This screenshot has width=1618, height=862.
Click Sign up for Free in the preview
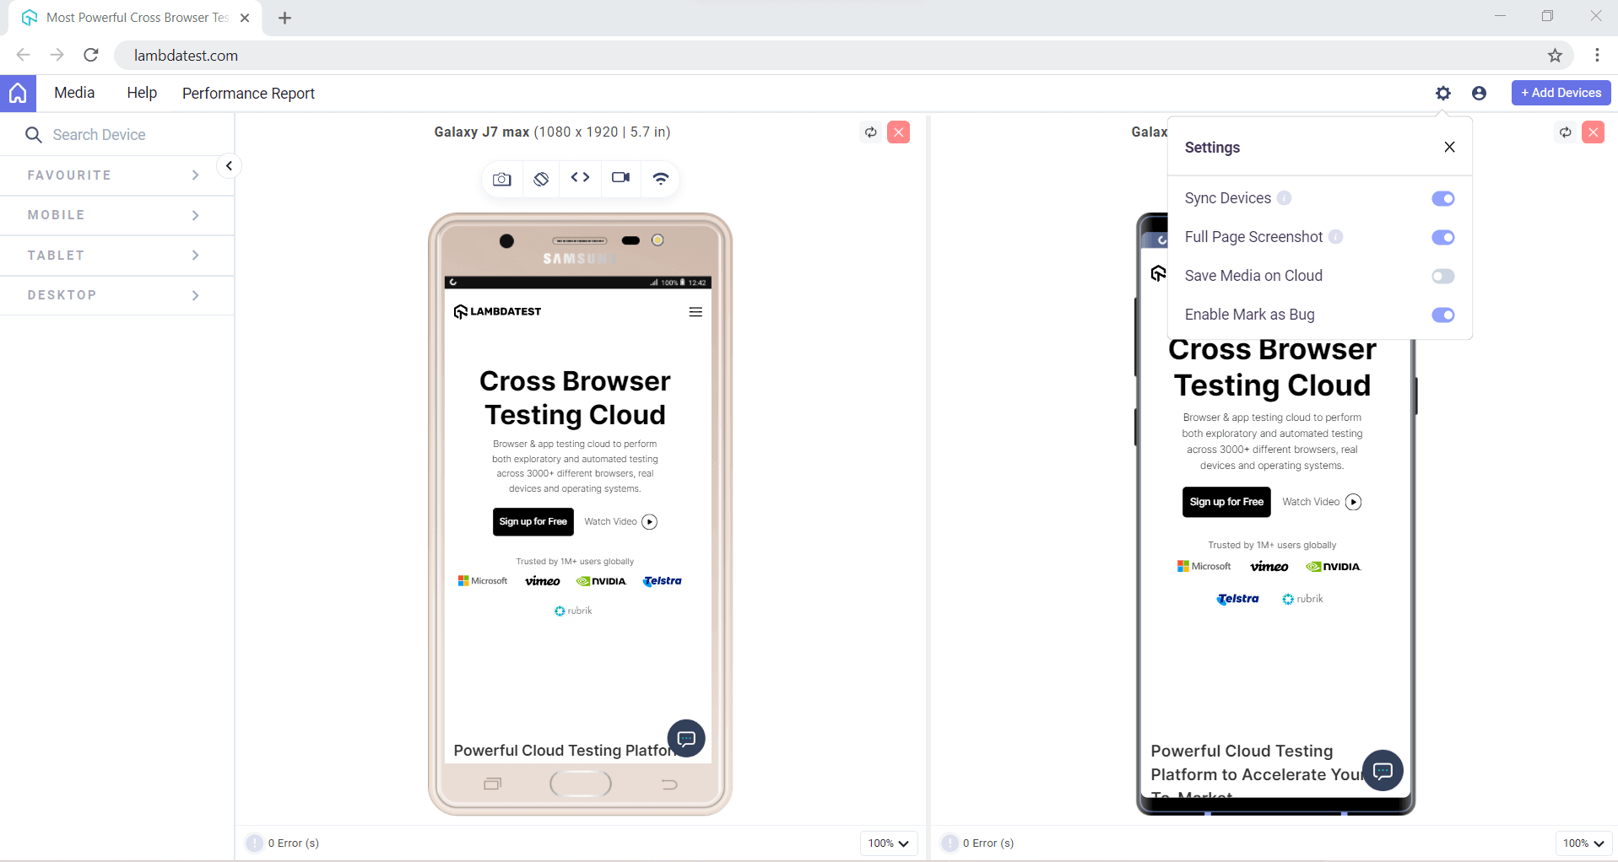tap(533, 521)
